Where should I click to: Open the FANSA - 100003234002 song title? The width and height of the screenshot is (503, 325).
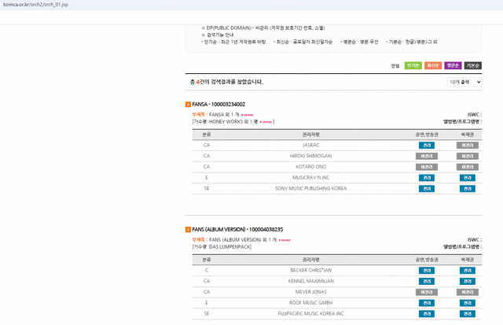[x=218, y=105]
